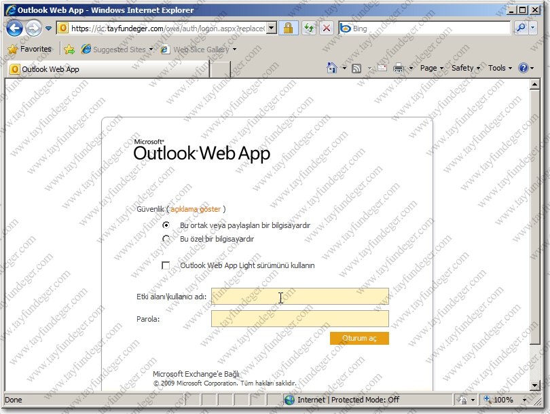Click the Home page icon
This screenshot has height=414, width=550.
(x=332, y=68)
